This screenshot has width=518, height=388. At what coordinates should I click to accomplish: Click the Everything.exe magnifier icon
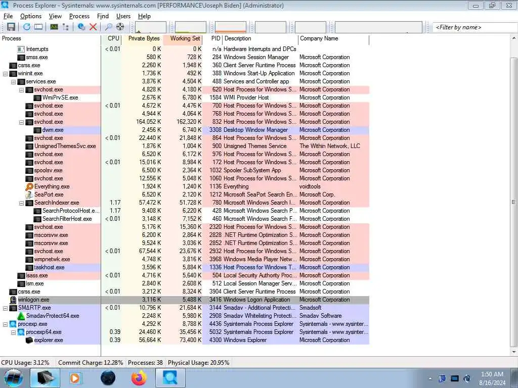(29, 187)
